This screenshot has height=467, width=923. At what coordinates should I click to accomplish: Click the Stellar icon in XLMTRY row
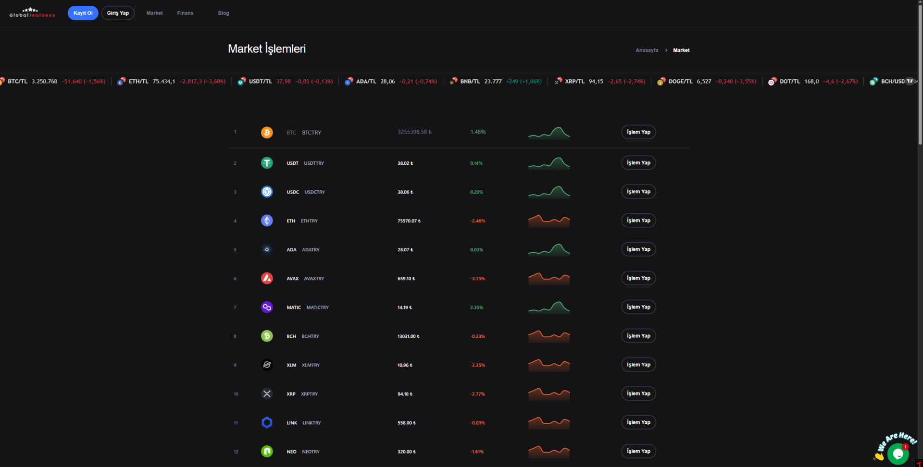pyautogui.click(x=267, y=365)
